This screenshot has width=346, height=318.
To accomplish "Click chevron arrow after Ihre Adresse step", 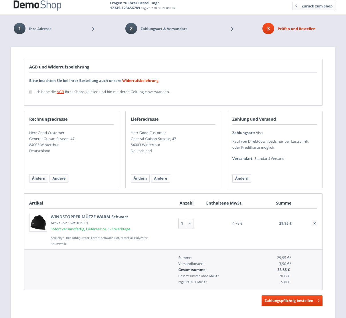I will point(93,29).
